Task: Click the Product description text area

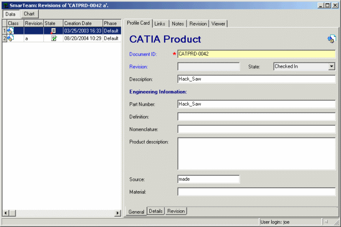Action: click(256, 153)
